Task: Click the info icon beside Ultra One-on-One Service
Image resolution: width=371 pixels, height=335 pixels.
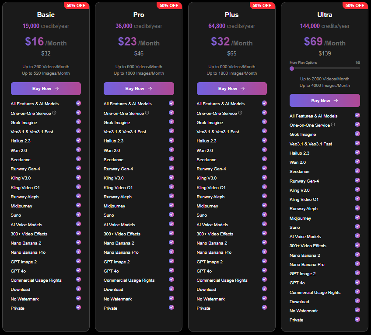Action: tap(333, 124)
